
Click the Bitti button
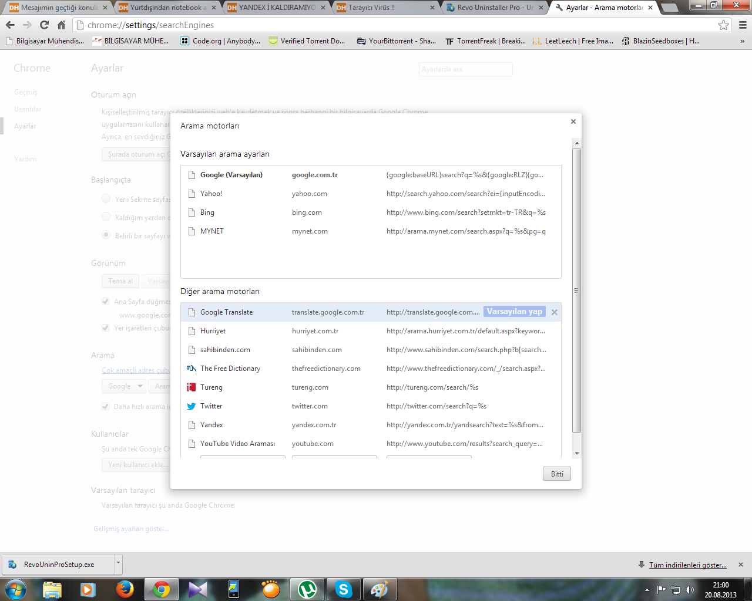(557, 474)
